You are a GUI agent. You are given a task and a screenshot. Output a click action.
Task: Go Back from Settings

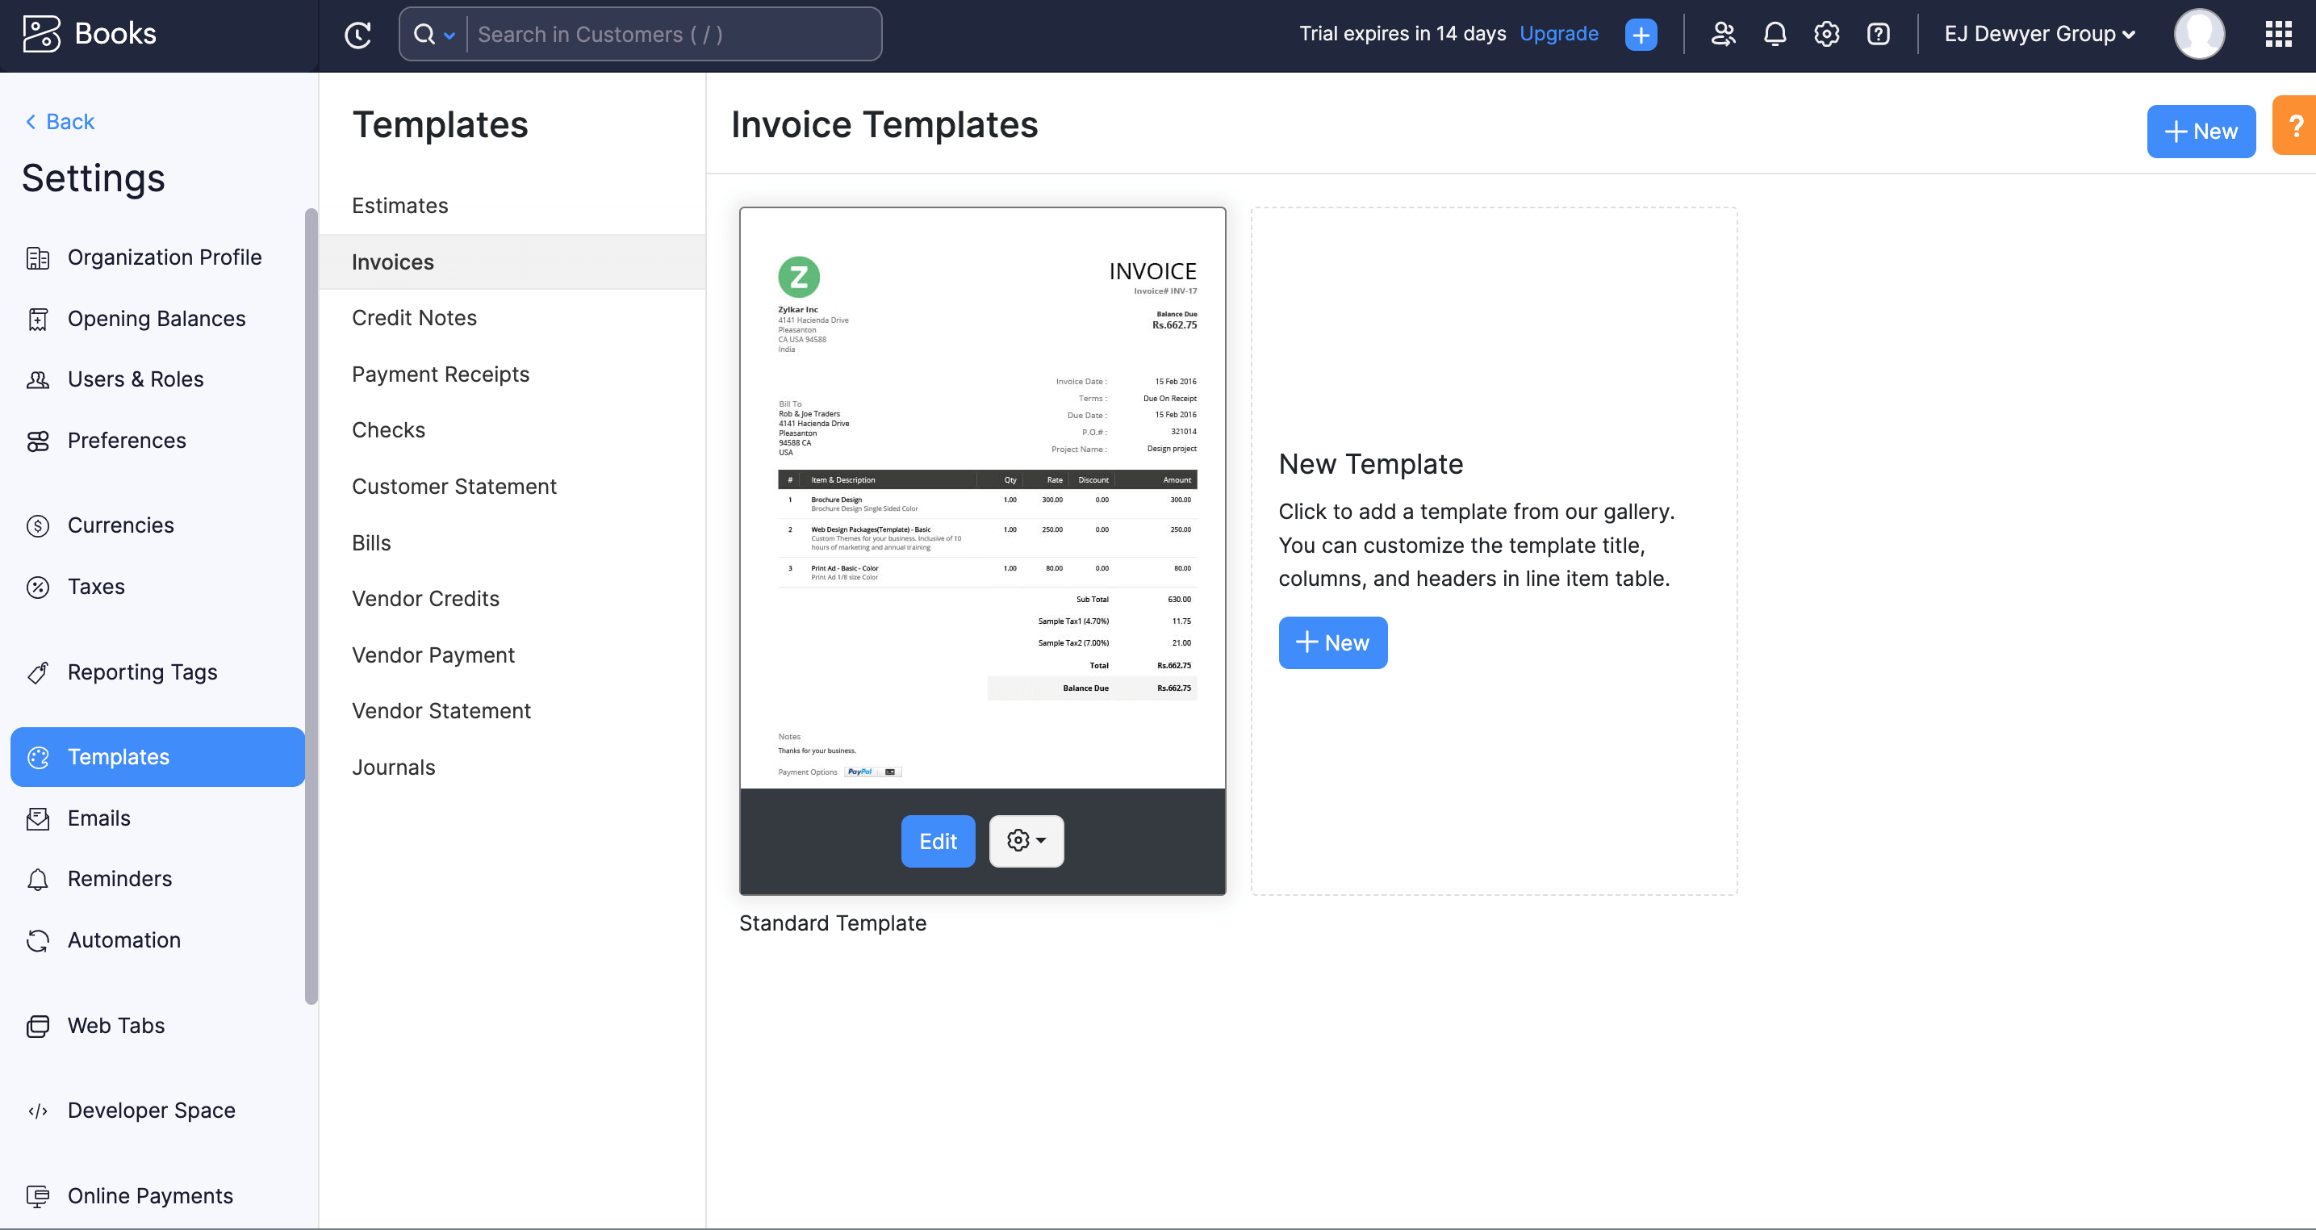[60, 121]
